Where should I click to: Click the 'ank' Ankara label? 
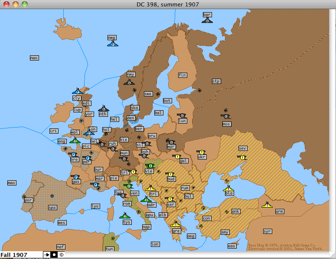point(236,211)
